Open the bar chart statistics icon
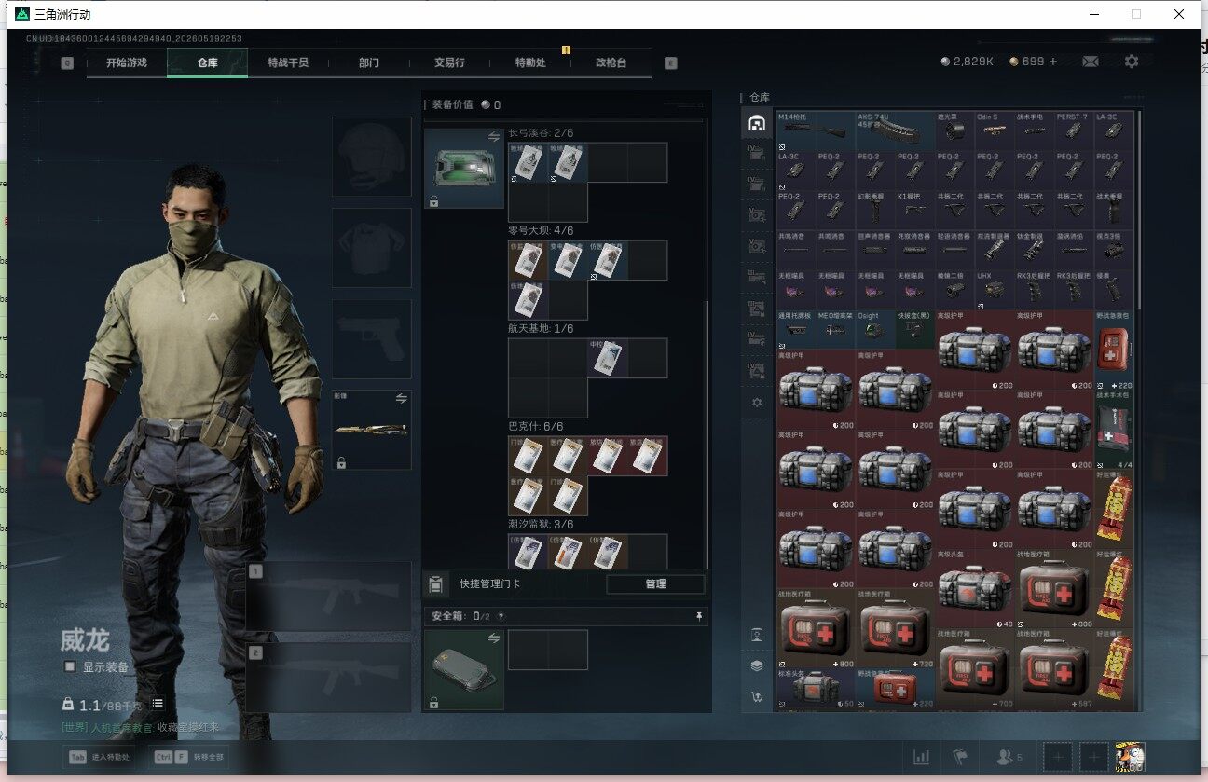The image size is (1208, 782). (922, 758)
